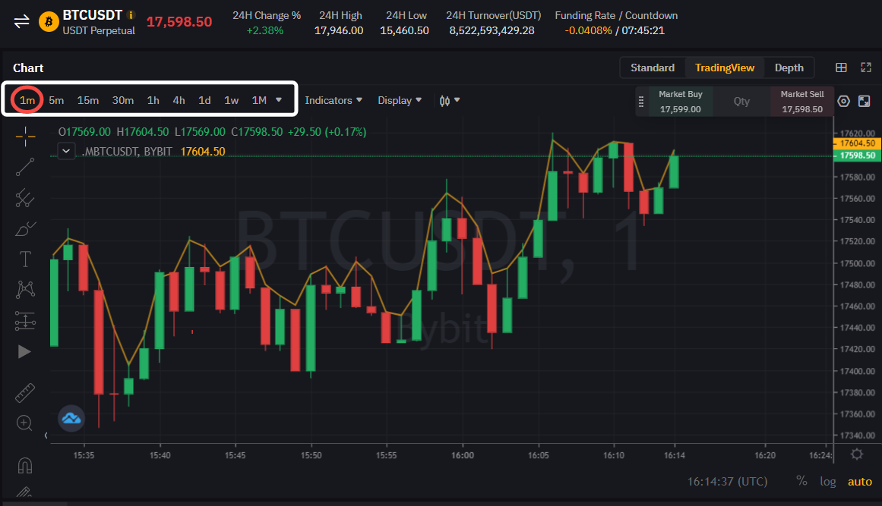Select the text annotation tool

pyautogui.click(x=25, y=259)
